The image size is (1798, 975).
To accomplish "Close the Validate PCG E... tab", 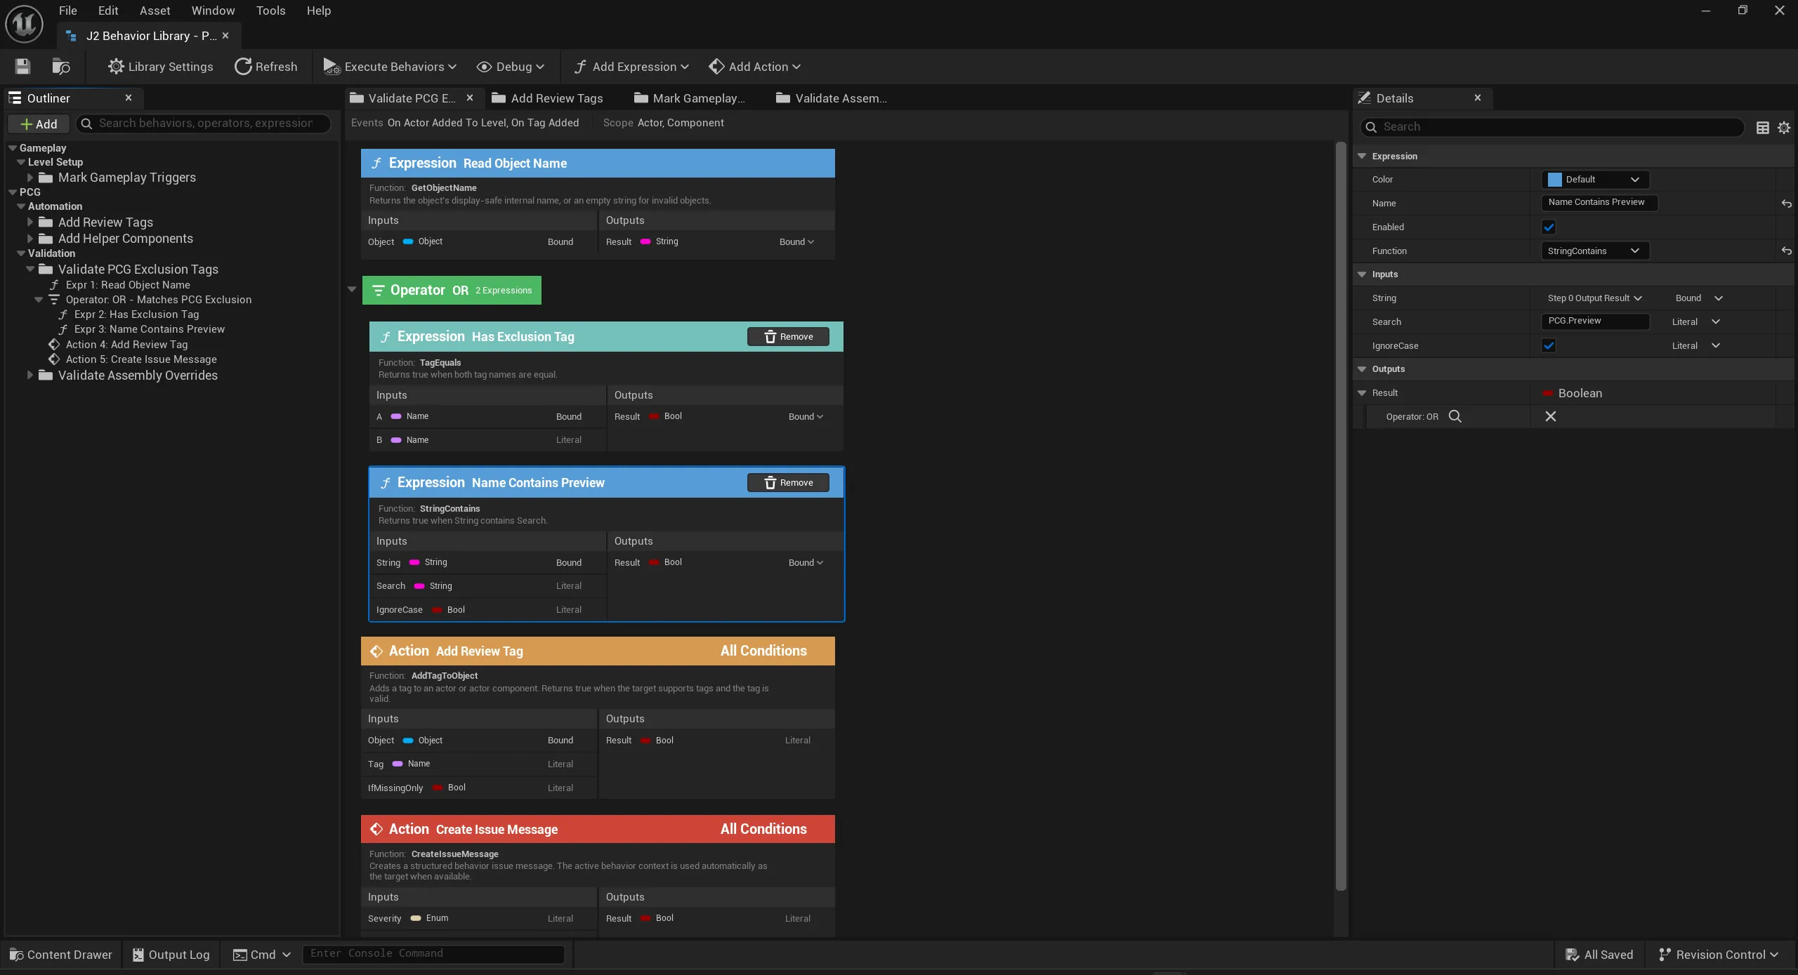I will [x=470, y=98].
